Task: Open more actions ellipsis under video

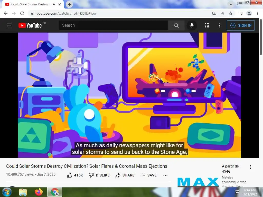Action: 165,175
